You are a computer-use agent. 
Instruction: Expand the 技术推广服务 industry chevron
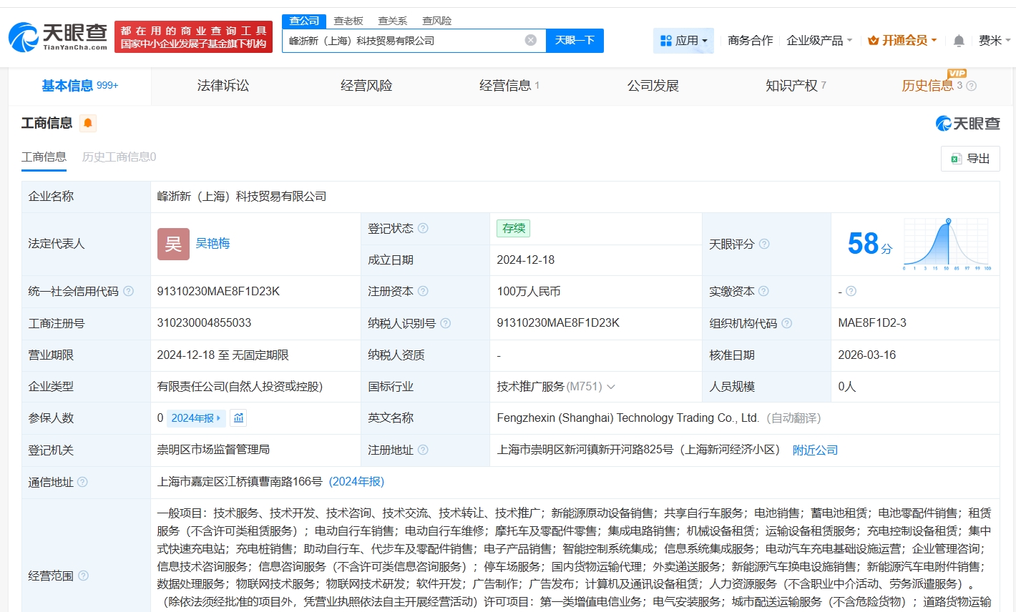[611, 387]
